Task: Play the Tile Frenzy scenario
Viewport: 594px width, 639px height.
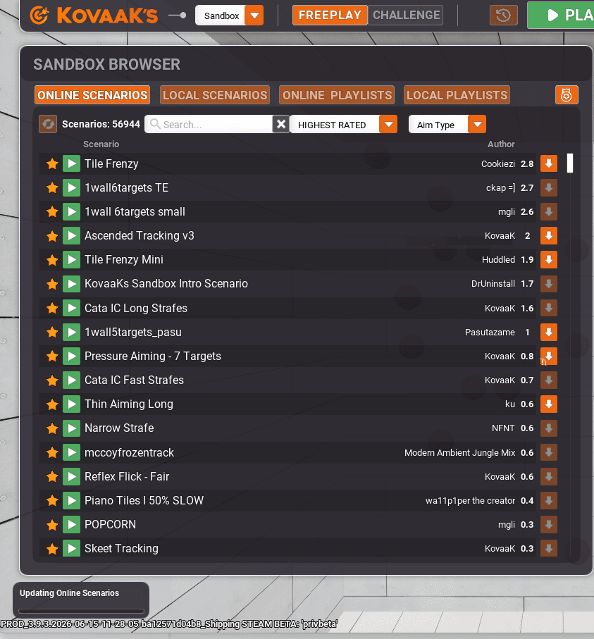Action: pyautogui.click(x=71, y=164)
